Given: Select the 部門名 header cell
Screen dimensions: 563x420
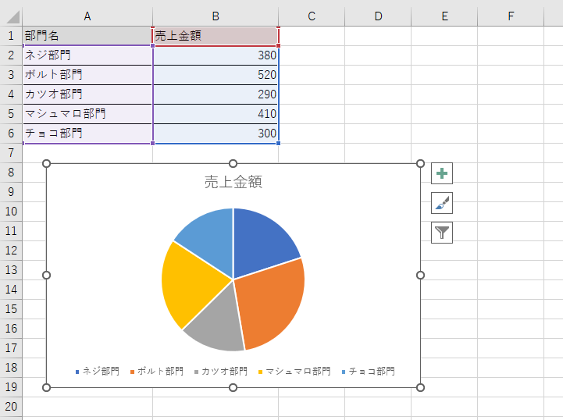Looking at the screenshot, I should click(x=87, y=36).
